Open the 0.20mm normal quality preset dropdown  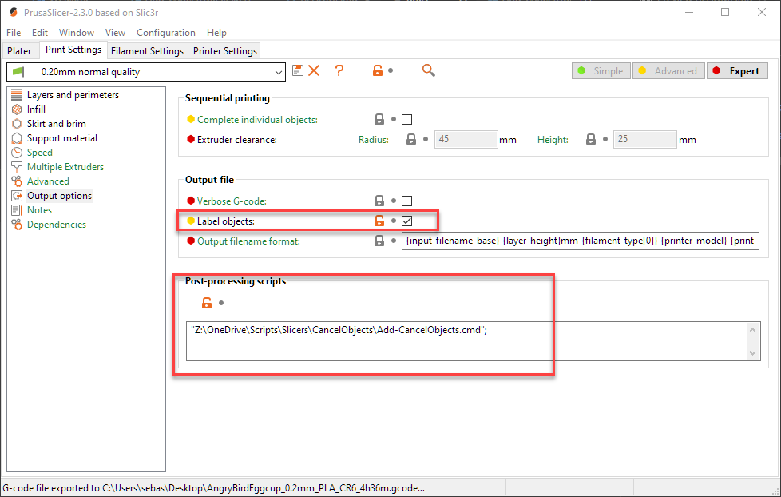tap(146, 72)
